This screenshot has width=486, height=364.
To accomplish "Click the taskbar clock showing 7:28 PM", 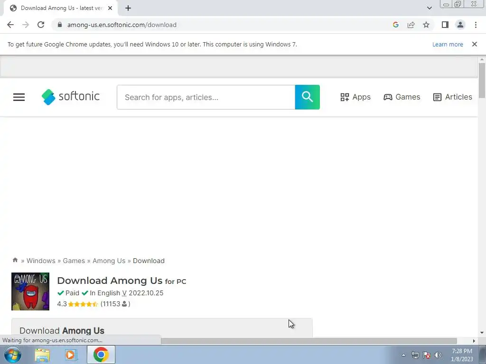I will (462, 355).
